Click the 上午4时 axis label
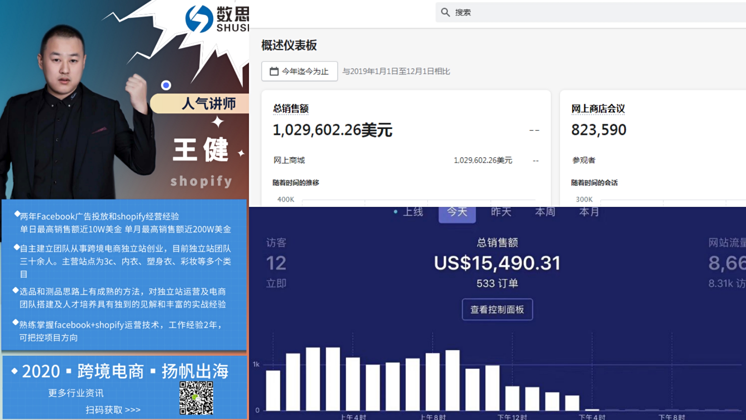This screenshot has width=746, height=420. tap(353, 417)
